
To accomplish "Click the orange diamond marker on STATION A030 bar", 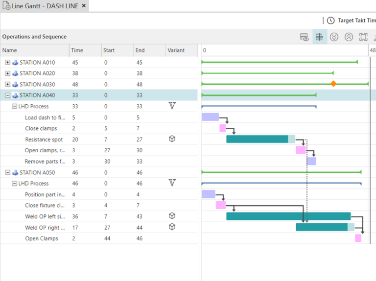I will tap(333, 84).
